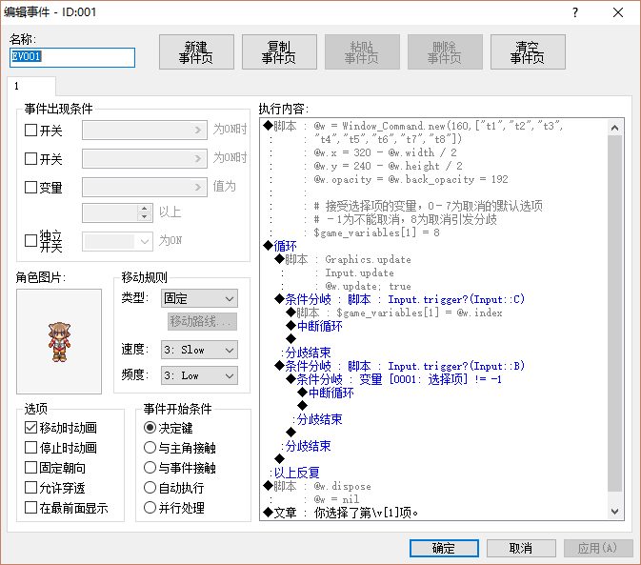641x565 pixels.
Task: Uncheck 移动时动画 option
Action: tap(31, 428)
